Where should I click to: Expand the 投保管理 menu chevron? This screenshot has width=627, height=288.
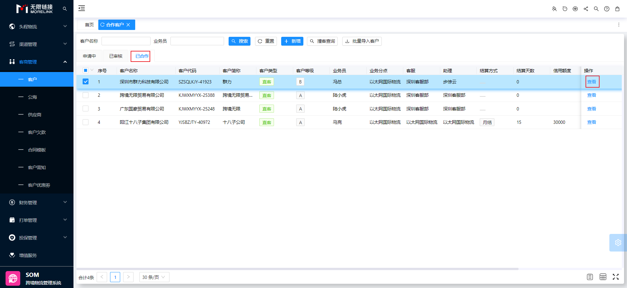[65, 238]
